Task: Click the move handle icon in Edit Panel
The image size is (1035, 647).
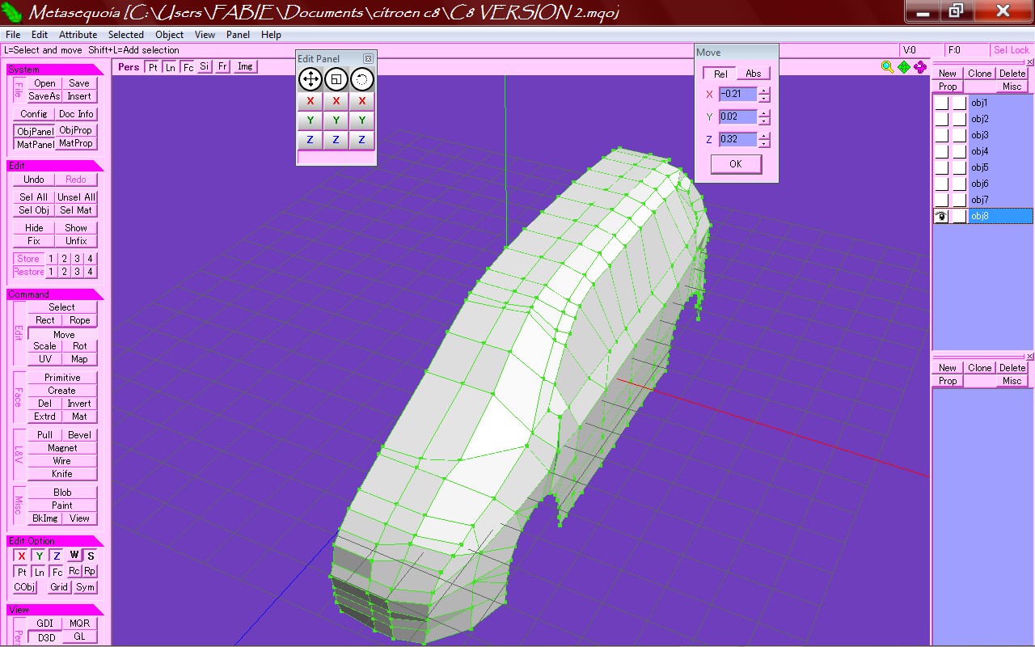Action: [x=310, y=79]
